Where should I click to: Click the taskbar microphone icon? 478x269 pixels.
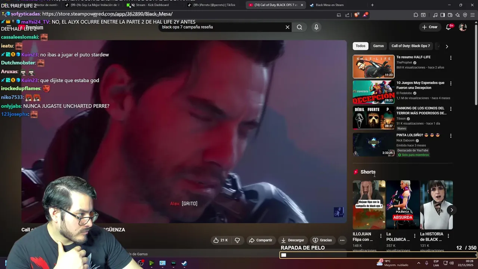tap(426, 263)
